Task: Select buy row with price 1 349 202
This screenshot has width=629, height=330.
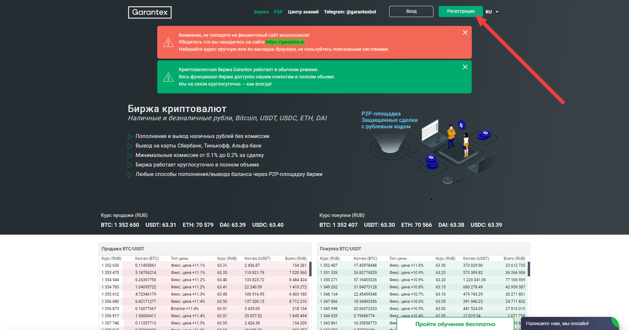Action: point(423,287)
